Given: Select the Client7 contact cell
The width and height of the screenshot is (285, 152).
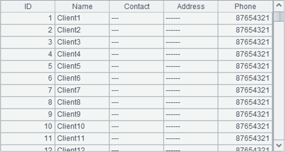Looking at the screenshot, I should point(136,90).
